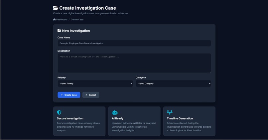Click the home icon in breadcrumb
The width and height of the screenshot is (268, 140).
point(54,20)
